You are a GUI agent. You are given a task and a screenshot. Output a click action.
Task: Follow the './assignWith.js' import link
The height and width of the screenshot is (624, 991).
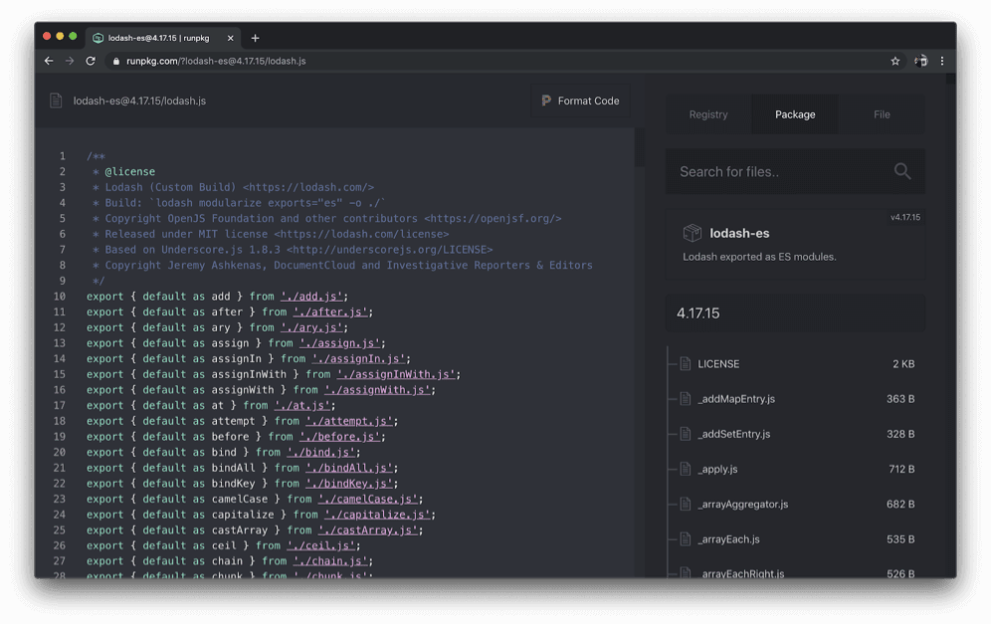click(377, 390)
